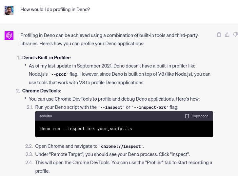Click the "--inspect-brk" inline code in step 2.1
The width and height of the screenshot is (238, 176).
pyautogui.click(x=150, y=107)
